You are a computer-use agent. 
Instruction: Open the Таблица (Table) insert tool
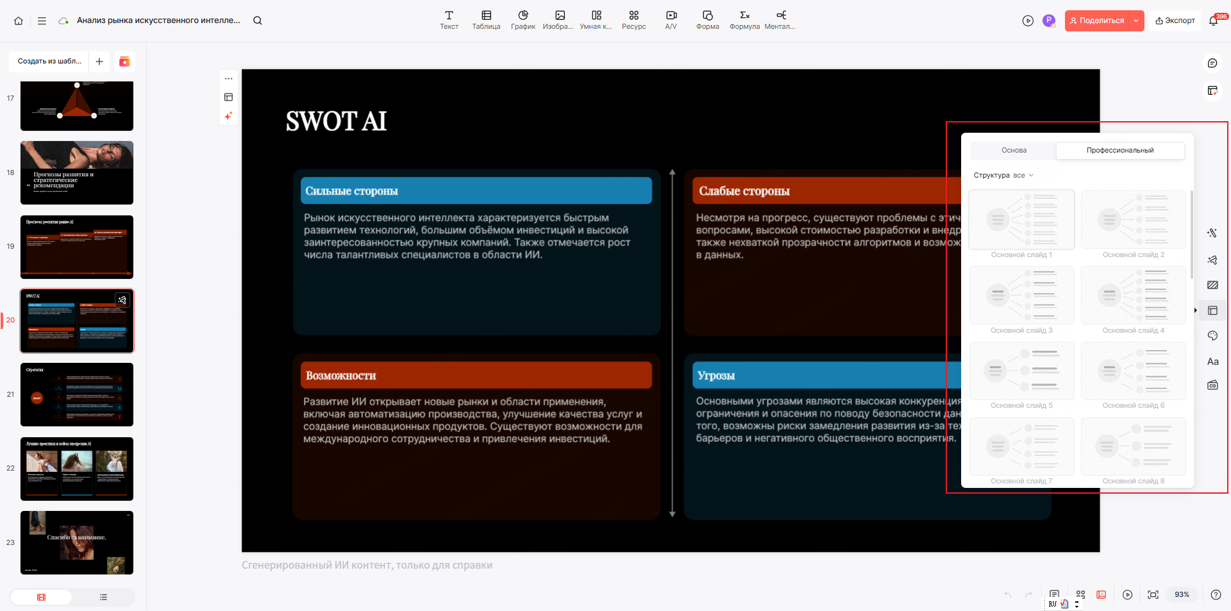[x=486, y=20]
